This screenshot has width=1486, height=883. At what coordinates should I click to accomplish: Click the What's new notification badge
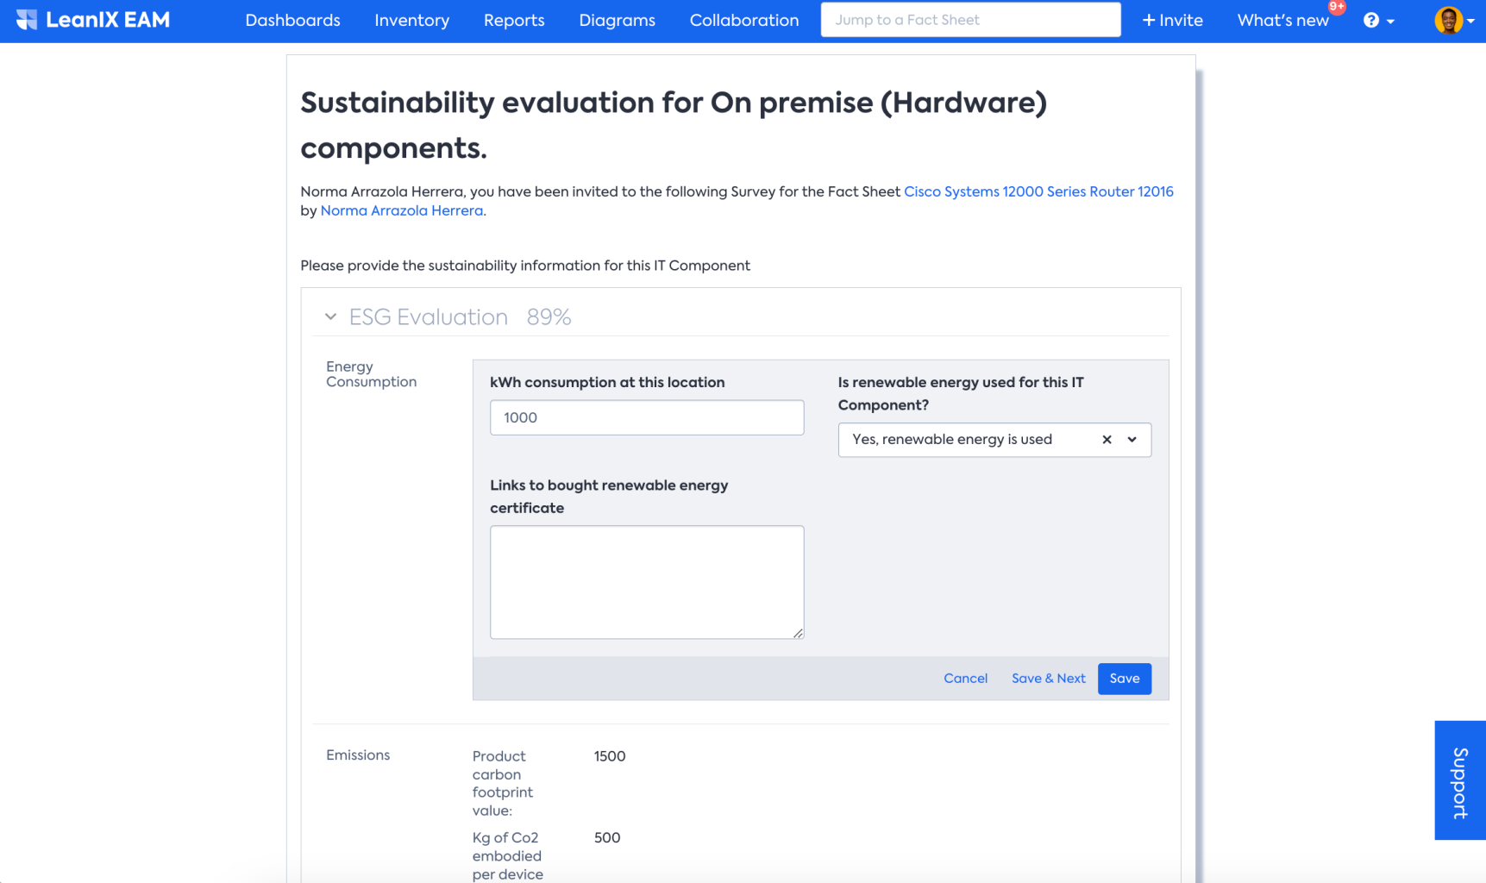1336,7
